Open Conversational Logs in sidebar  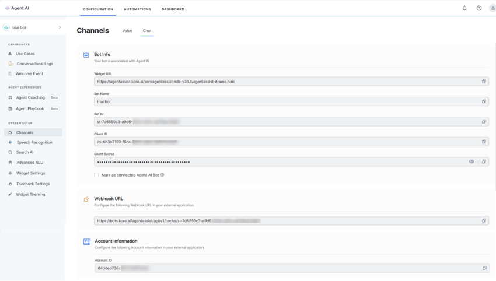click(34, 64)
